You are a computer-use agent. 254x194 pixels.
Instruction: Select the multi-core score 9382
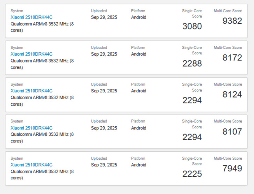coord(232,21)
